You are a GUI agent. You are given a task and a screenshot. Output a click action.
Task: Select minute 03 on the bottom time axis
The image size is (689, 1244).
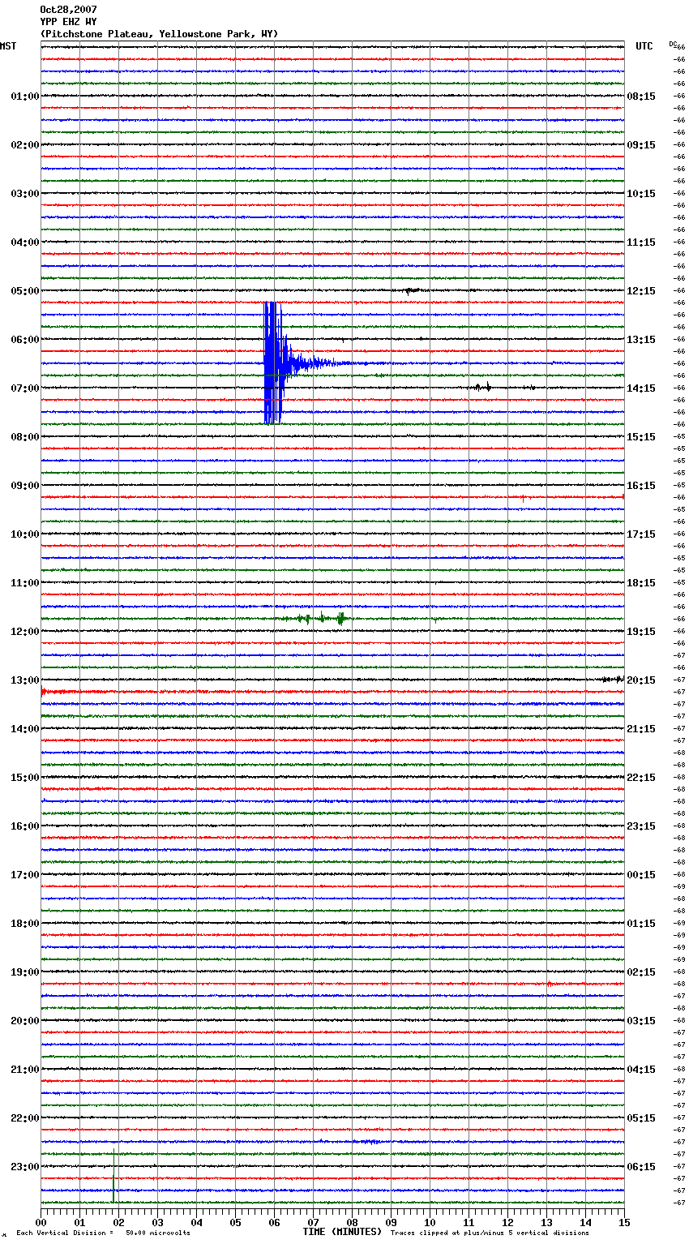coord(157,1221)
